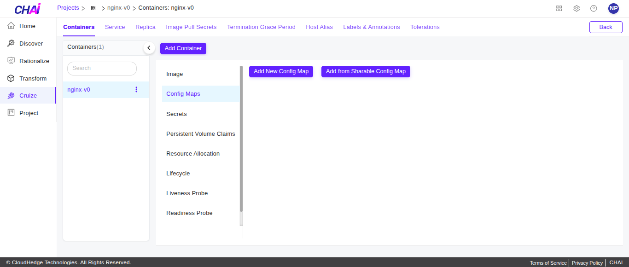Open the help question mark icon

tap(594, 8)
